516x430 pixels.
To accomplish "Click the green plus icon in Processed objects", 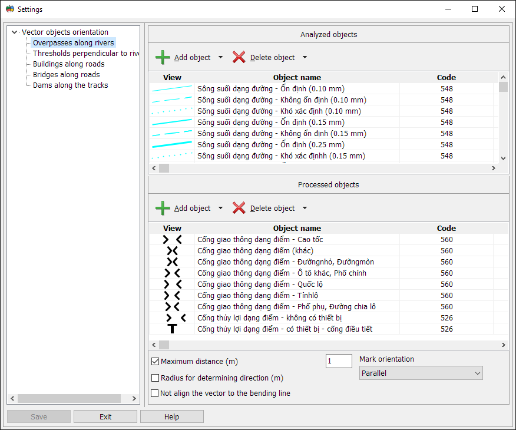I will (163, 208).
